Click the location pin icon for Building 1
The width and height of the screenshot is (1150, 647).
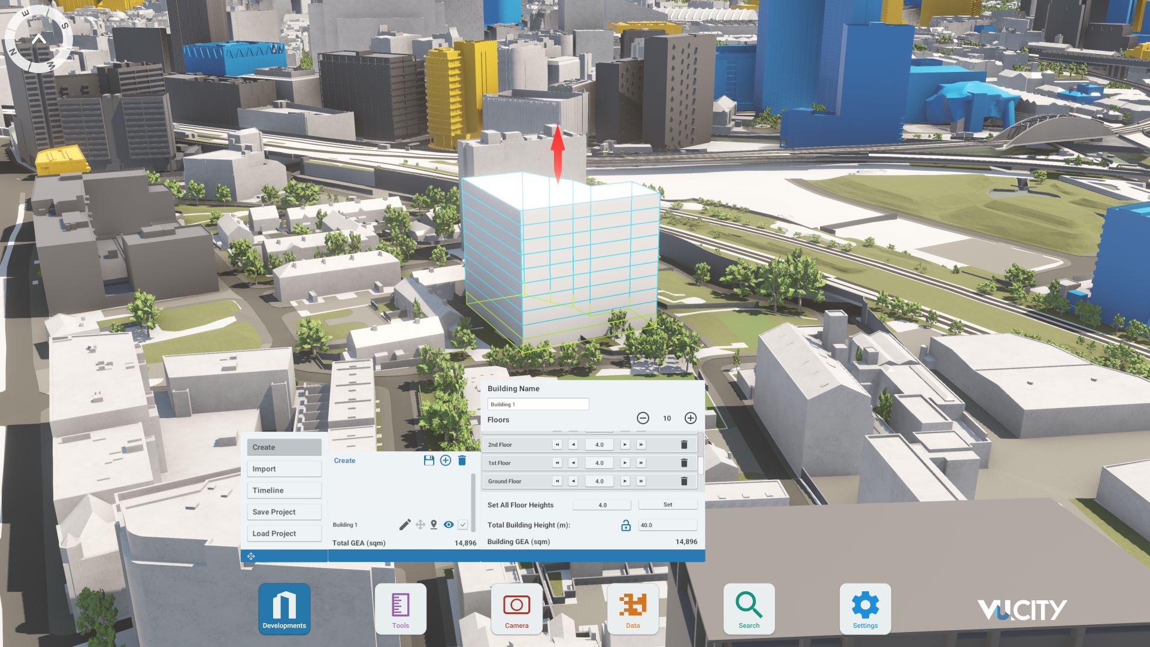[x=434, y=525]
